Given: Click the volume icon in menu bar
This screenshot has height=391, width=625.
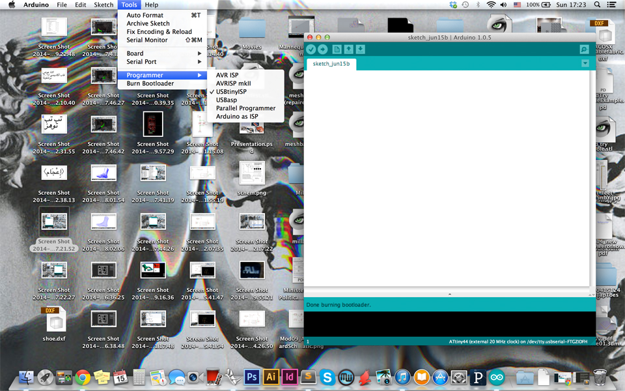Looking at the screenshot, I should click(x=503, y=5).
